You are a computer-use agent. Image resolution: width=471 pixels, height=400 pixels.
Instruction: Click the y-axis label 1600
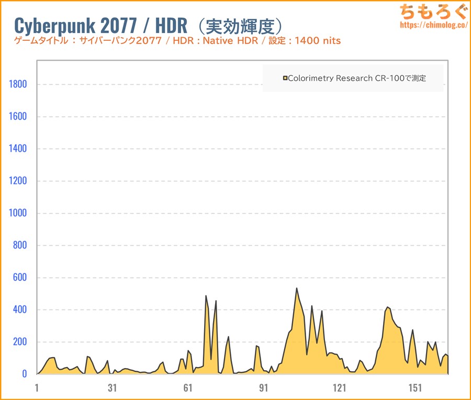tap(18, 117)
